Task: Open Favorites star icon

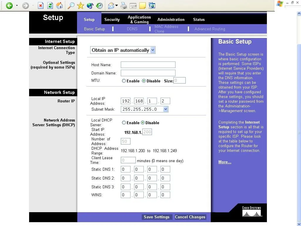Action: [x=80, y=6]
